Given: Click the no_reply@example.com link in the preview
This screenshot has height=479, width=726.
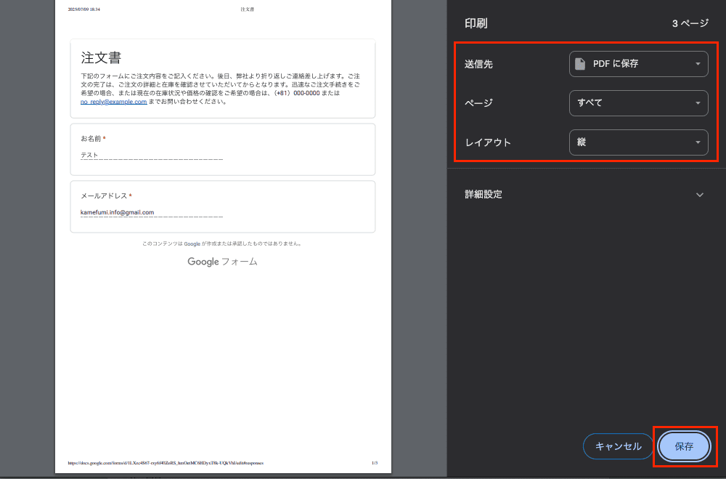Looking at the screenshot, I should click(114, 102).
